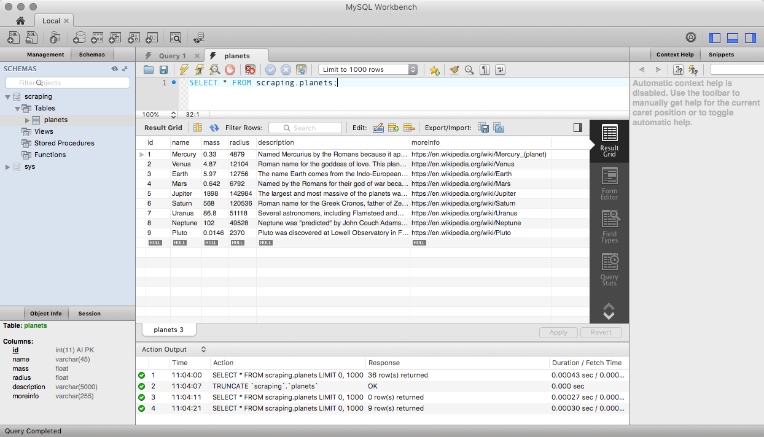Create a new view icon

tap(115, 37)
